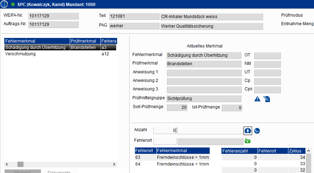Click the horizontal scrollbar right arrow
The image size is (314, 173).
(x=114, y=164)
